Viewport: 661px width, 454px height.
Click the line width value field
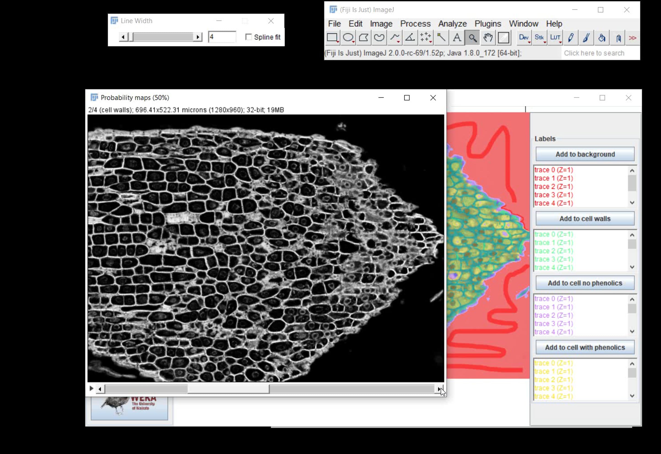pyautogui.click(x=222, y=37)
